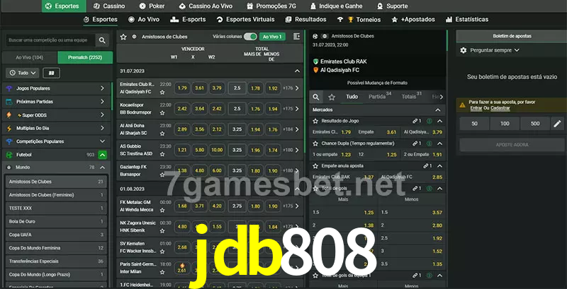Toggle the Ao Vivo 1 live filter

point(271,36)
